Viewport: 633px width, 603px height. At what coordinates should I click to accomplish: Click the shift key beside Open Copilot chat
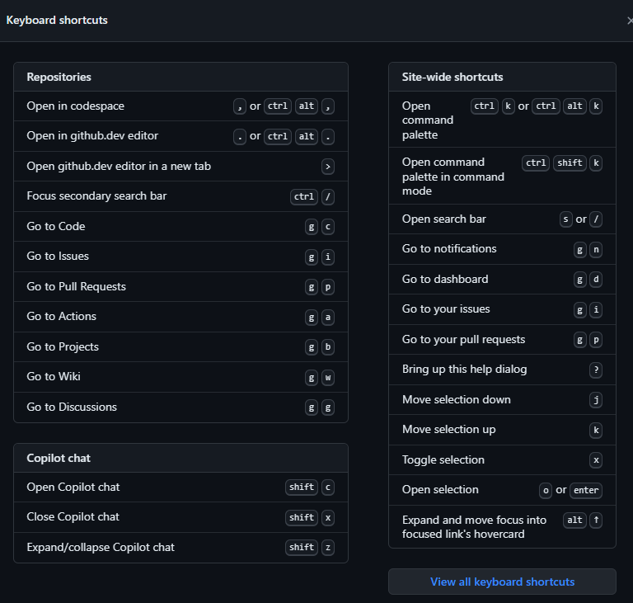pyautogui.click(x=302, y=488)
